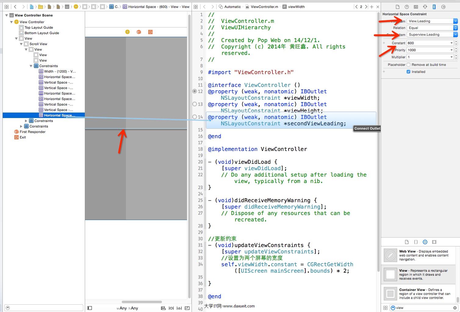
Task: Select ViewController.m in the jump bar
Action: click(264, 7)
